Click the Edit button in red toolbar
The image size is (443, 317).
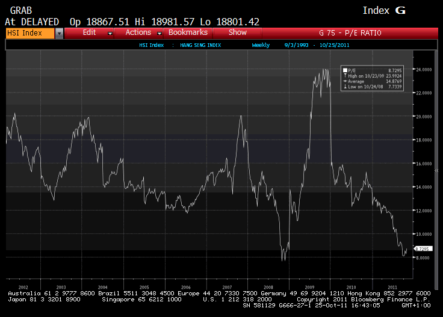[x=90, y=33]
